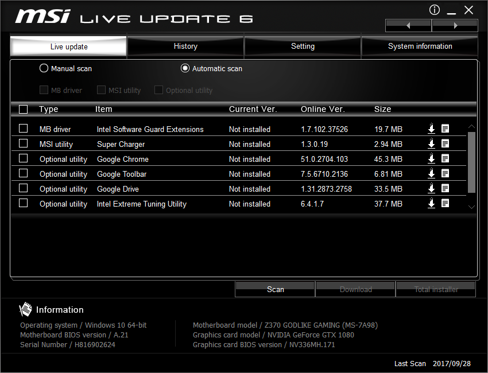488x373 pixels.
Task: Click the version number 51.0.2704.103
Action: click(x=324, y=160)
